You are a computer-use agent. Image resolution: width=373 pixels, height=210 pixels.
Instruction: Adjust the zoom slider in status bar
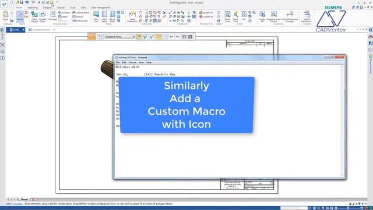point(348,208)
